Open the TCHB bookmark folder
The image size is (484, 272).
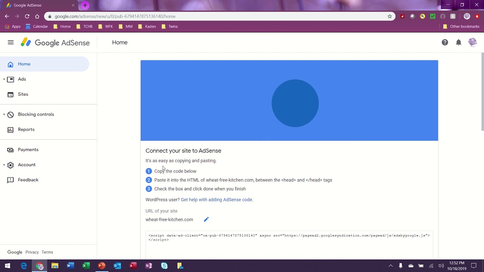point(84,26)
